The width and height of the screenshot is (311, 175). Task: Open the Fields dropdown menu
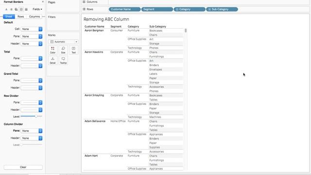pos(37,9)
